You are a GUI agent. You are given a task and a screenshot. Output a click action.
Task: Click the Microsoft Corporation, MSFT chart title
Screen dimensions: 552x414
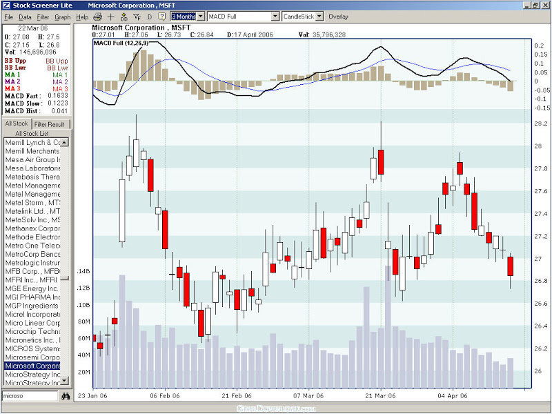click(x=141, y=28)
